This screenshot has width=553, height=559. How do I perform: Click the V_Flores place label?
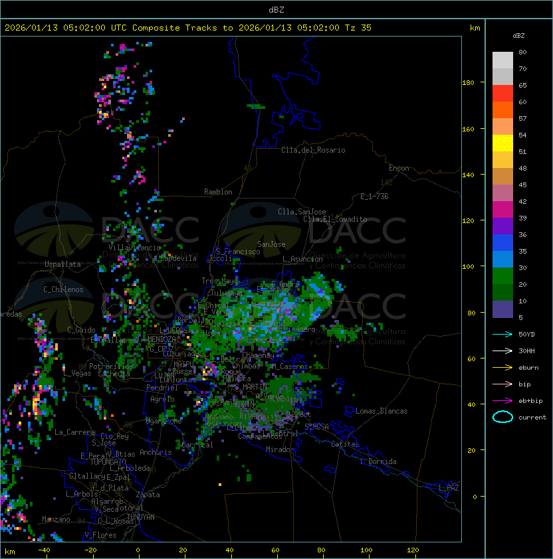tap(100, 535)
